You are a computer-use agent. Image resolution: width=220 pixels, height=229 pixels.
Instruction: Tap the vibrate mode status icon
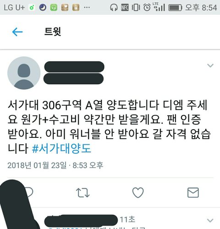point(136,7)
